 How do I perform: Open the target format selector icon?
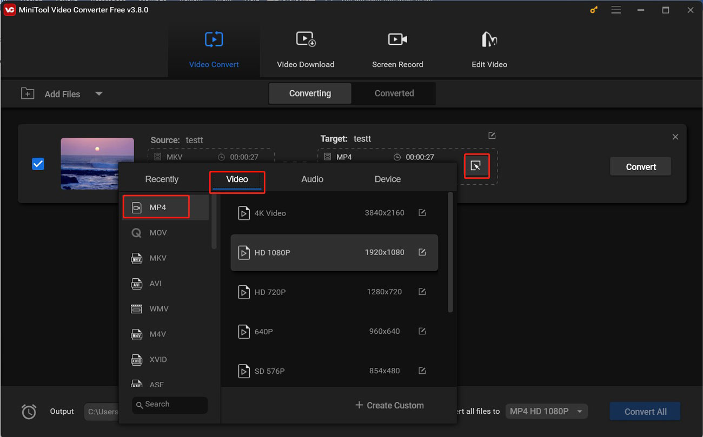(476, 166)
